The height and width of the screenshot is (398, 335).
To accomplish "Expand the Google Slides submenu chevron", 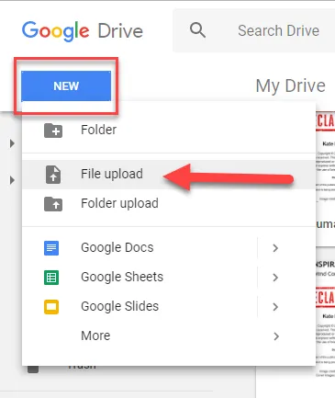I will [275, 307].
